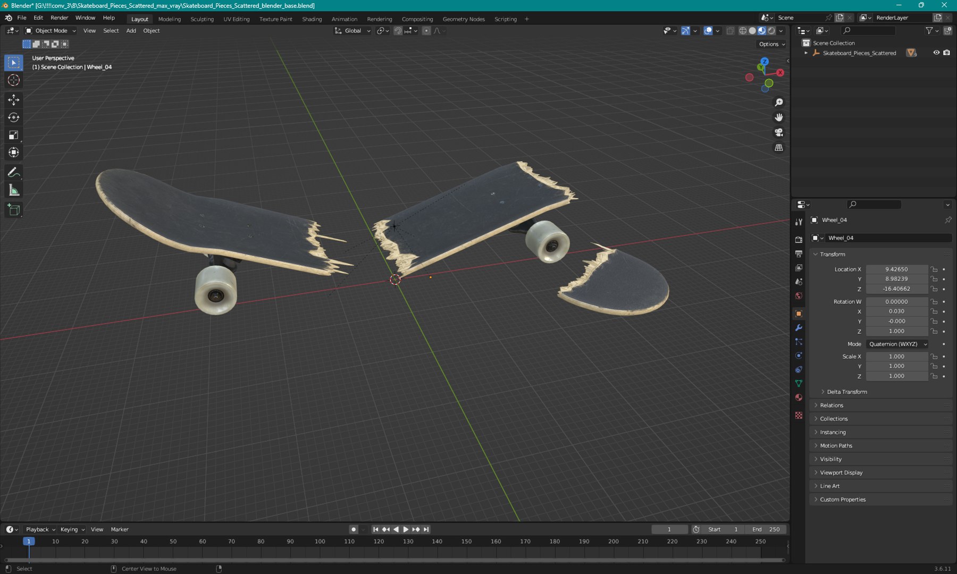Click the timeline current frame marker

29,542
